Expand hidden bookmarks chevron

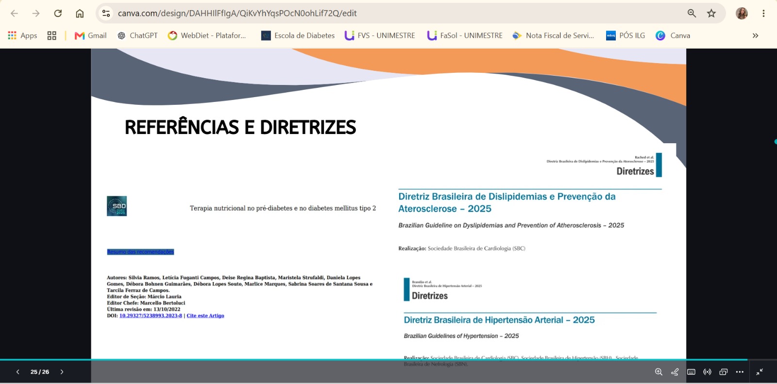[755, 35]
